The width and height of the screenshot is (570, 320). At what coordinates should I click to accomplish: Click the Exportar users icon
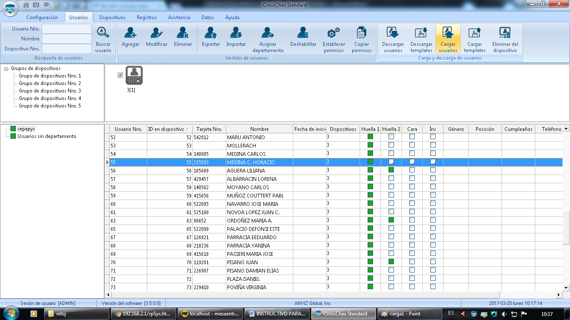click(x=211, y=32)
